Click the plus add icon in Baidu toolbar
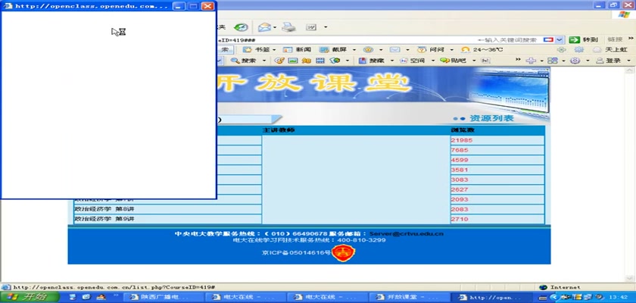This screenshot has width=636, height=303. [531, 61]
